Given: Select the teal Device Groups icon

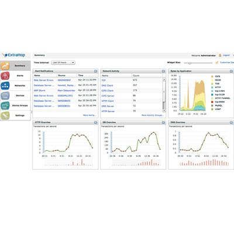Looking at the screenshot, I should [x=5, y=105].
